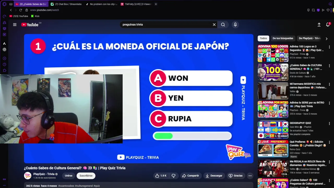Open the YouTube bookmark in bookmarks bar
Image resolution: width=334 pixels, height=188 pixels.
(x=19, y=16)
